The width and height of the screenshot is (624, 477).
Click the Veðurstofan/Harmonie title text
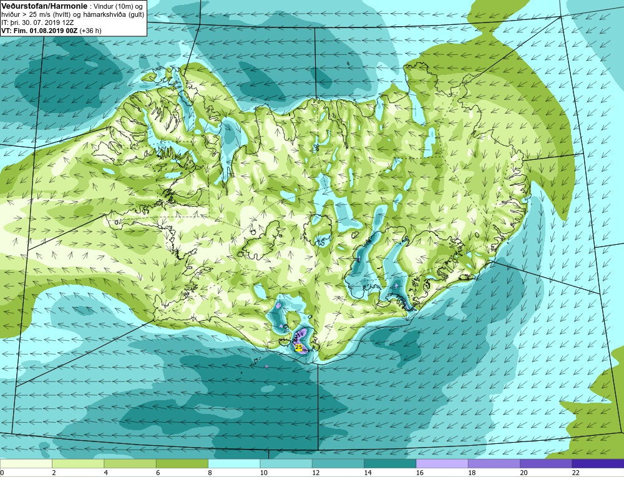[x=43, y=6]
